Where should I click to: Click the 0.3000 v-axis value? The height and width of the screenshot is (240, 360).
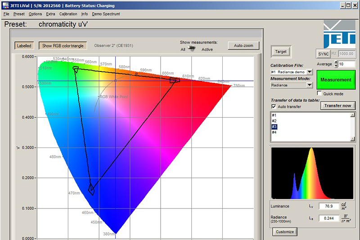[x=28, y=147]
